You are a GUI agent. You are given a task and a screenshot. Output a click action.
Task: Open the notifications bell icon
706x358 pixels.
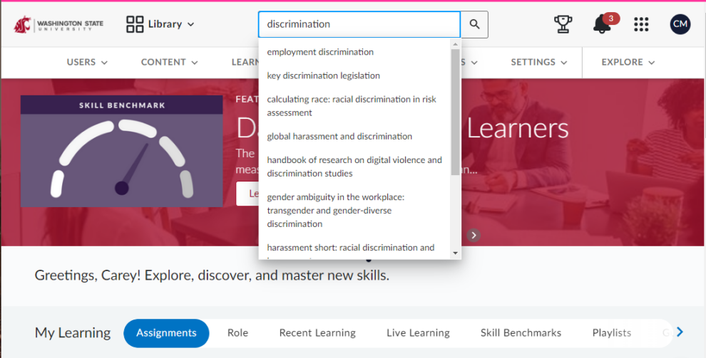(x=602, y=24)
